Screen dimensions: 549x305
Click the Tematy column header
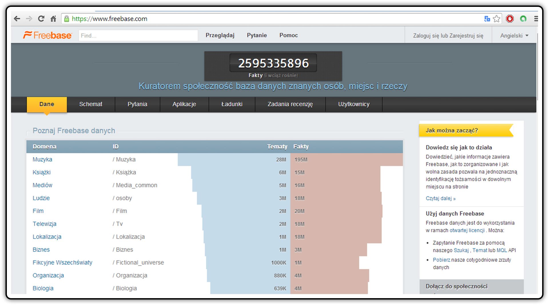(x=277, y=147)
